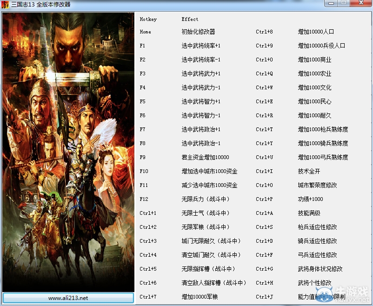Click the "Ctrl+1" hotkey label
Image resolution: width=373 pixels, height=306 pixels.
pyautogui.click(x=148, y=213)
